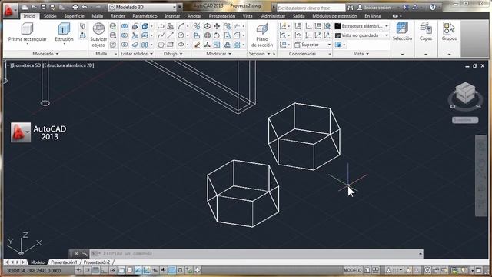Click the Help question mark icon
The width and height of the screenshot is (492, 277).
coord(433,7)
